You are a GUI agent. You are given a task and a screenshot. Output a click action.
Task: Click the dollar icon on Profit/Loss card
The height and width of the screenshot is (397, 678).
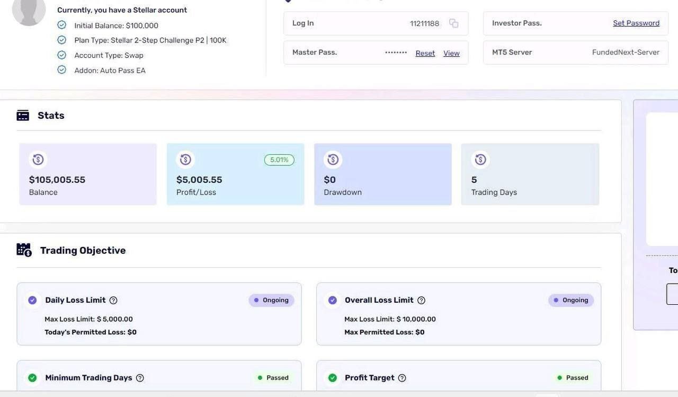point(185,160)
